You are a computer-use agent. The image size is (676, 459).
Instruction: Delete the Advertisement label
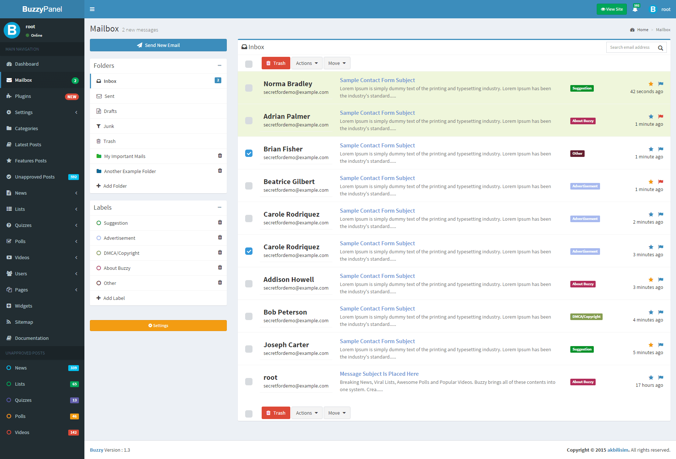tap(220, 237)
